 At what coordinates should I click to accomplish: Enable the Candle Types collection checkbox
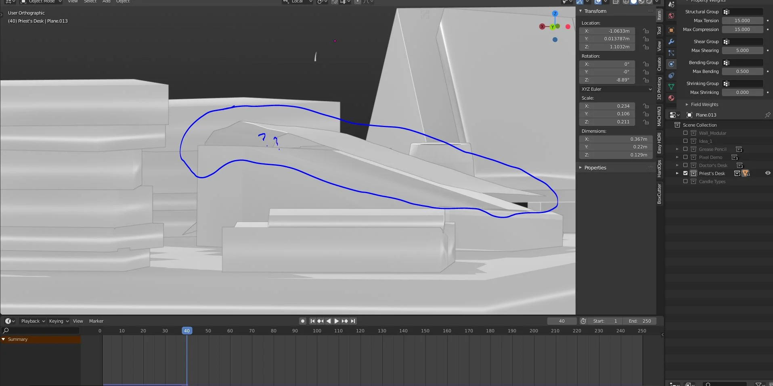coord(685,181)
